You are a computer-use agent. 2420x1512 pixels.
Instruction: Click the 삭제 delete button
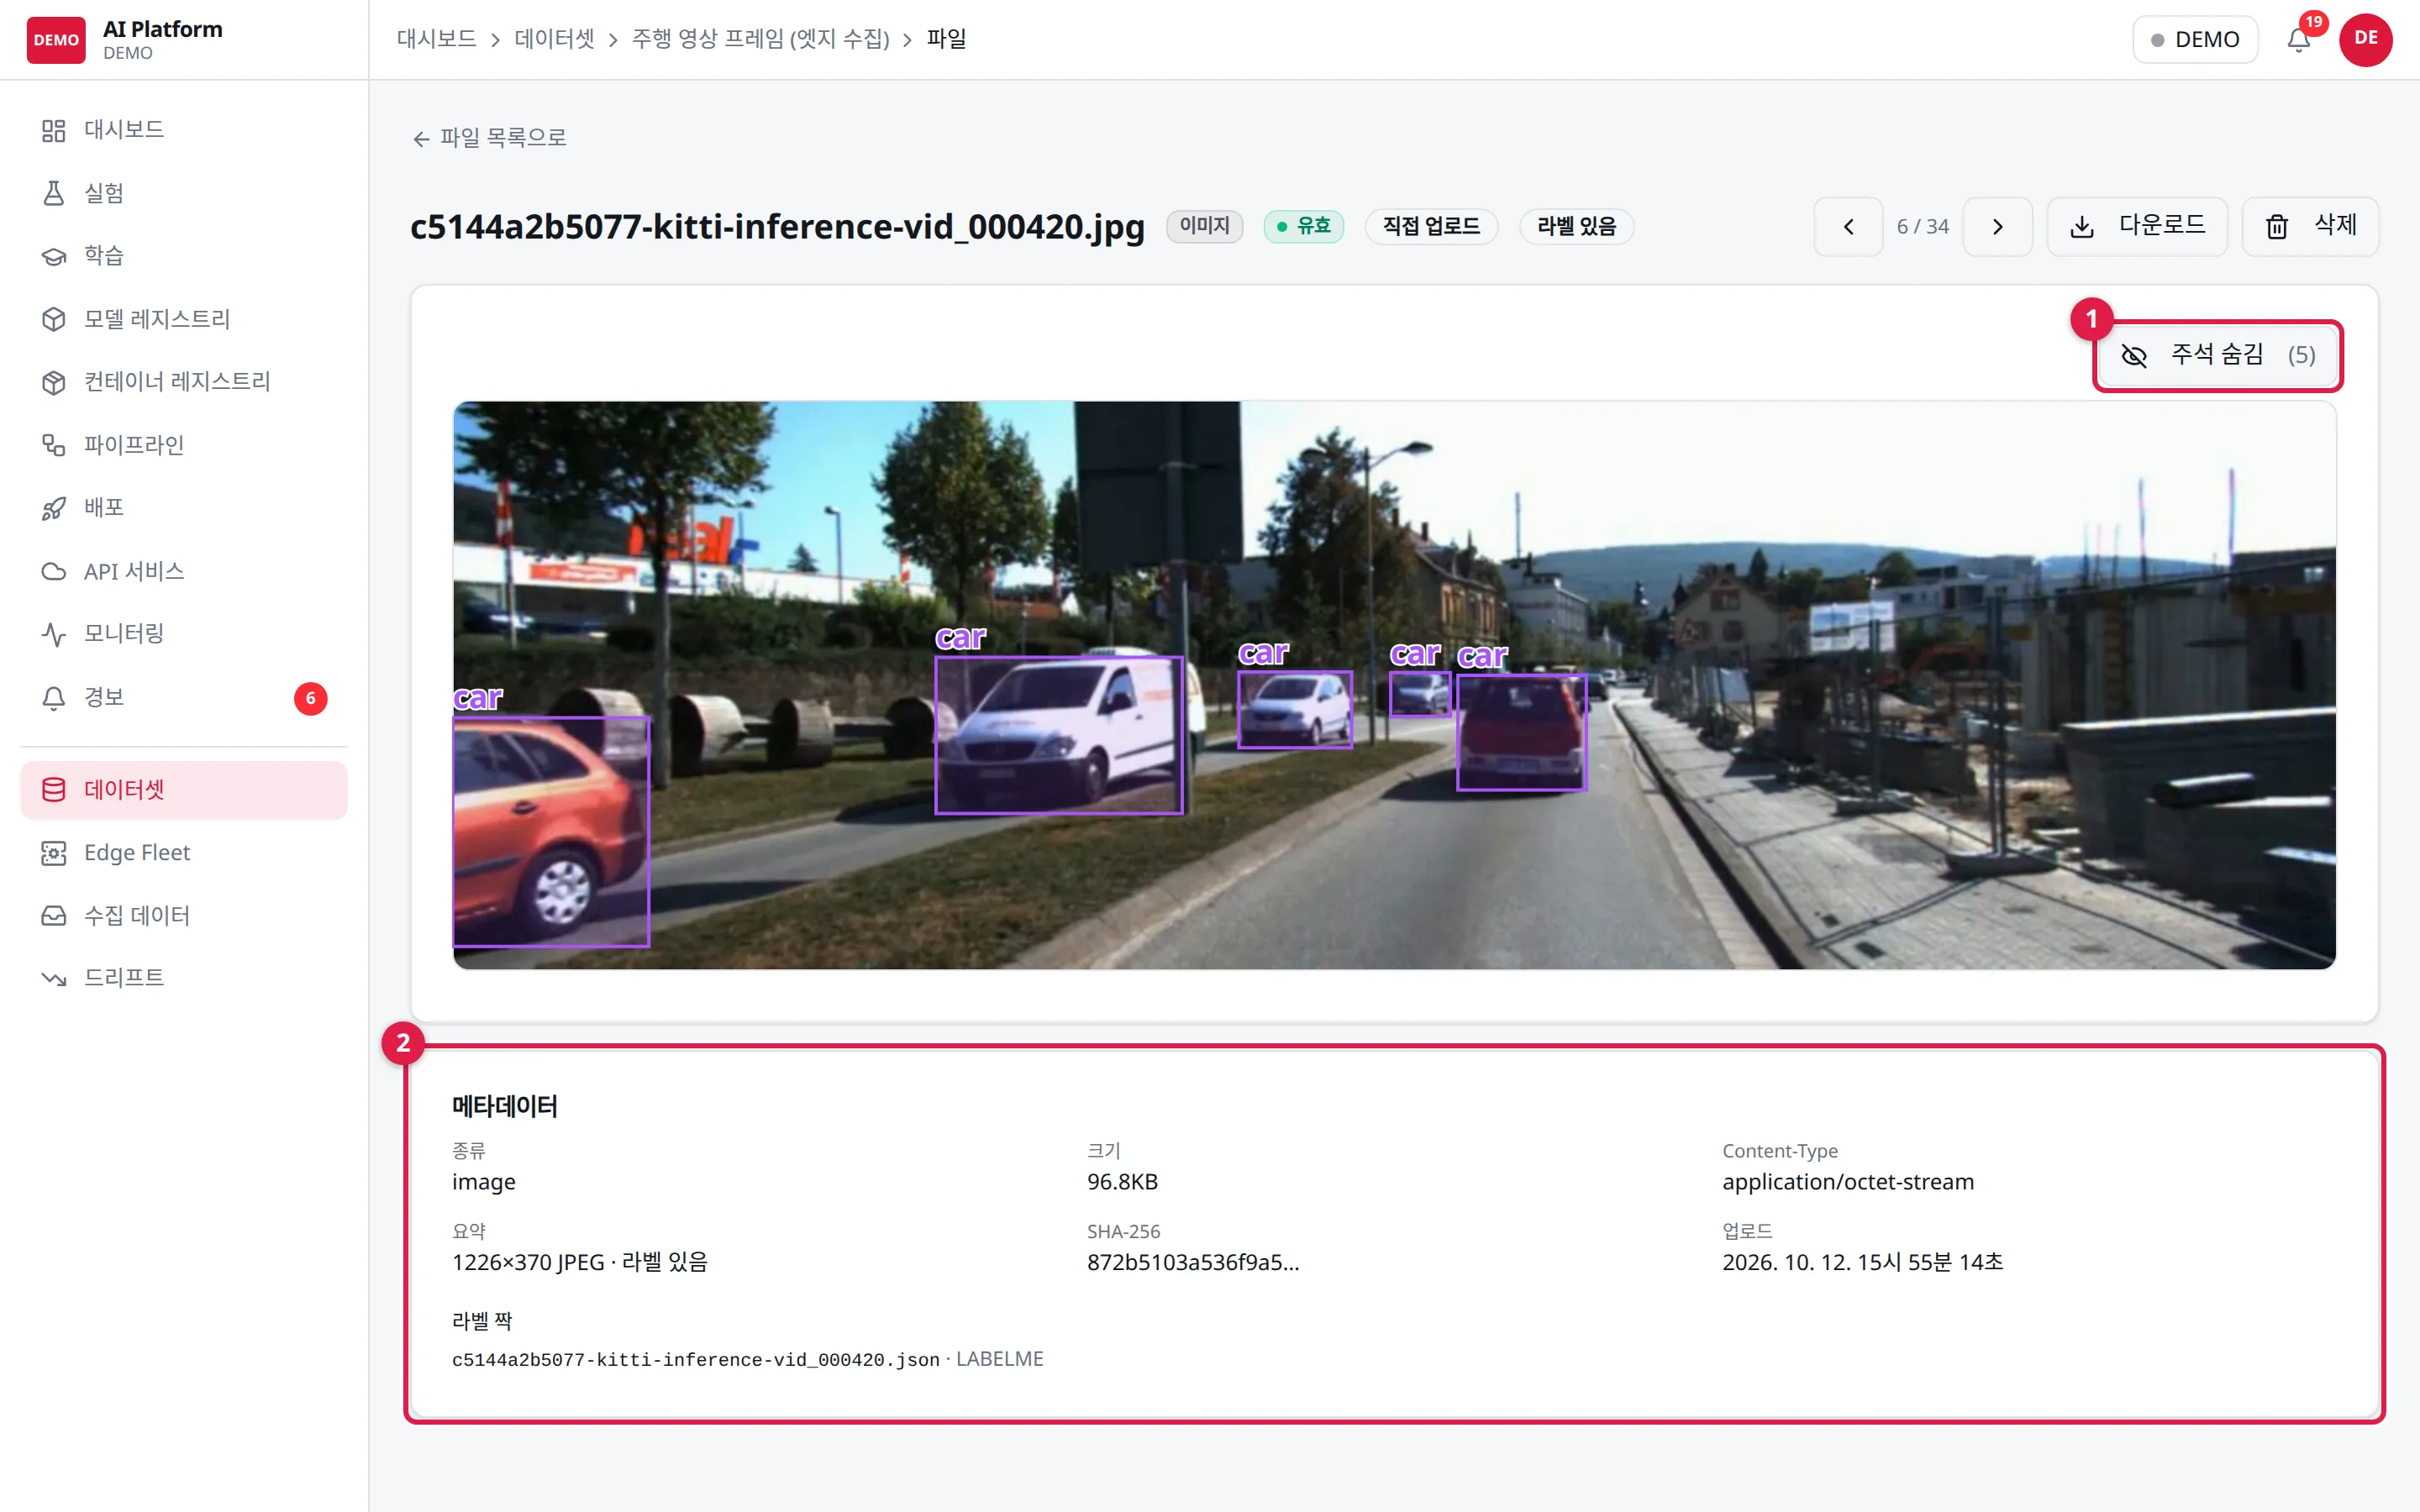[x=2310, y=227]
